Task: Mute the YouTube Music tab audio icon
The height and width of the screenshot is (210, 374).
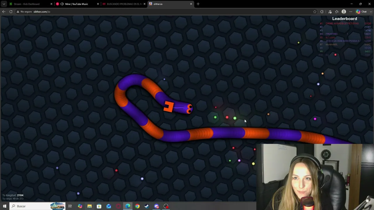Action: pos(62,4)
